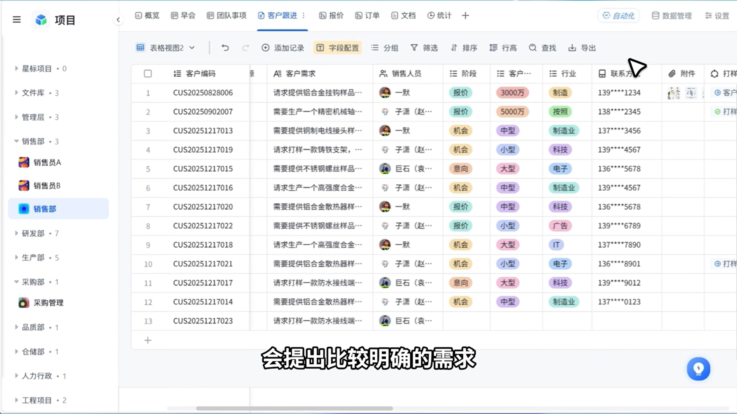Expand the 工程项目 tree group
The image size is (737, 414).
coord(16,400)
